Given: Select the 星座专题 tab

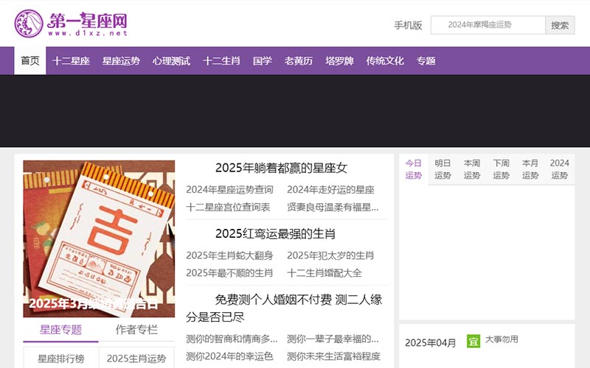Looking at the screenshot, I should (60, 330).
